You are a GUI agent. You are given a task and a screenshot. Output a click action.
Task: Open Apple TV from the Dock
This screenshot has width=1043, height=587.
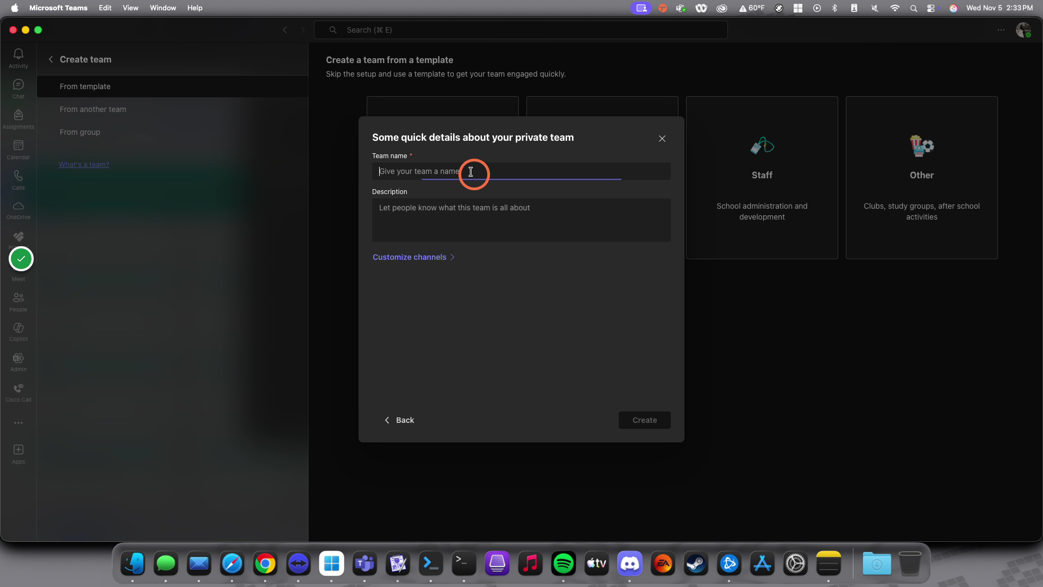[596, 564]
